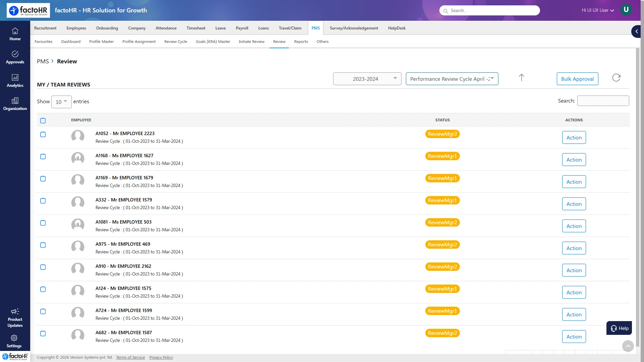The width and height of the screenshot is (644, 362).
Task: Click Action for A1169 EMPLOYEE 1679
Action: point(574,182)
